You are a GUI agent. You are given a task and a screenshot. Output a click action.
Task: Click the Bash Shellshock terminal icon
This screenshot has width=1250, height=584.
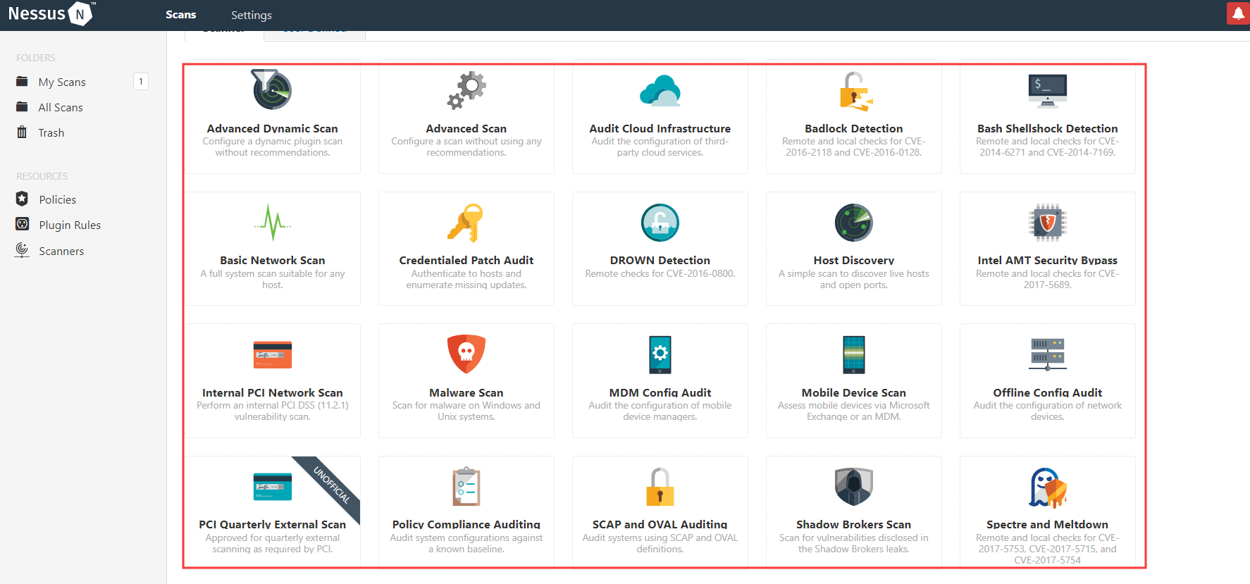click(x=1047, y=90)
